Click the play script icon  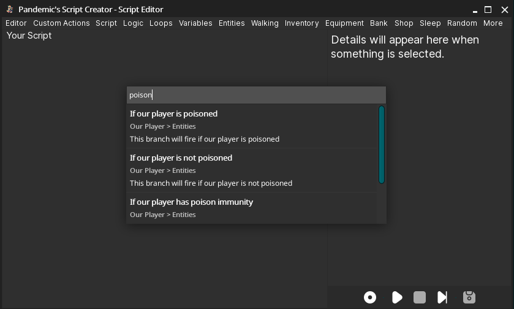(397, 297)
